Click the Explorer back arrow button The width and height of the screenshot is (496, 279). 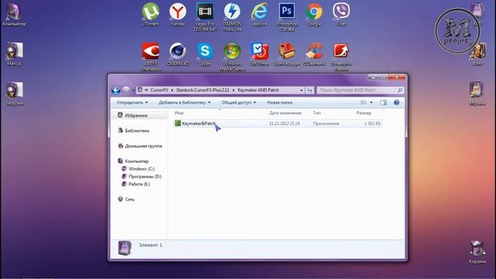point(115,90)
